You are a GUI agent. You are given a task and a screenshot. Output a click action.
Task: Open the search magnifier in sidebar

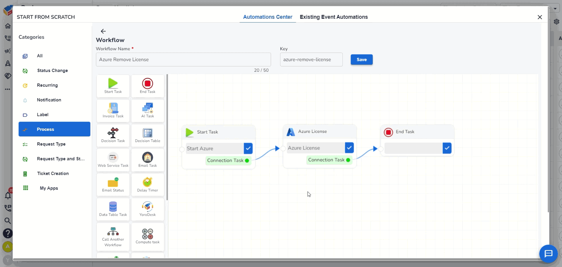(x=8, y=220)
